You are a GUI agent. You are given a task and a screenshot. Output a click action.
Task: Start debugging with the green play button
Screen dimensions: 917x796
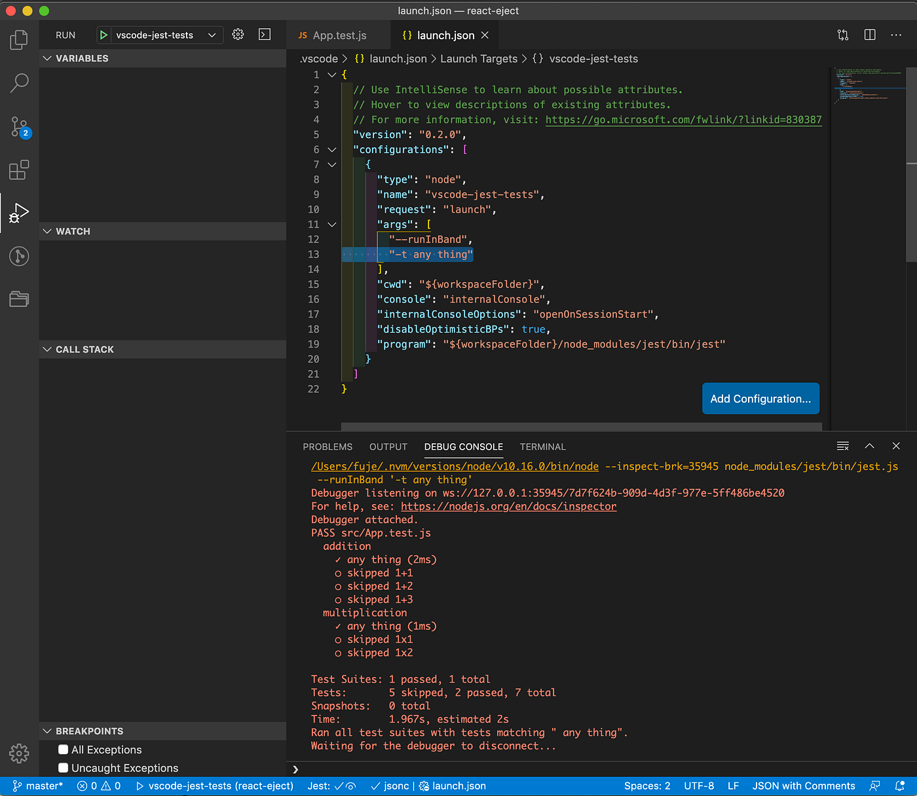pyautogui.click(x=103, y=35)
